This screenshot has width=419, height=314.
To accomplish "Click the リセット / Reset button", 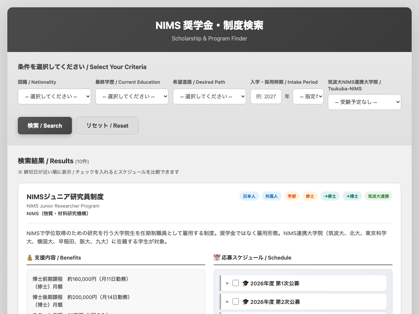I will click(108, 126).
